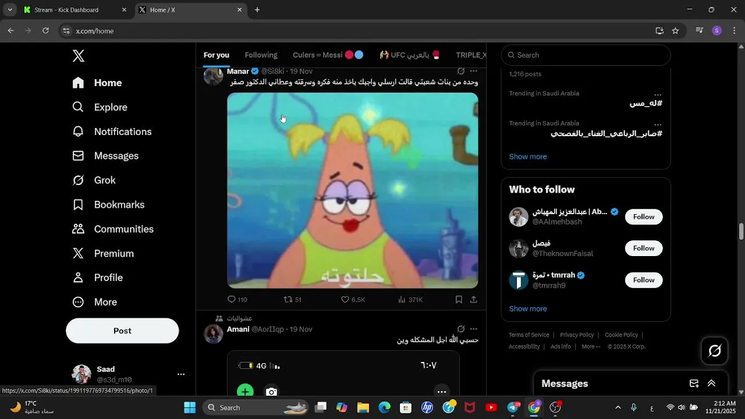Screen dimensions: 745x419
Task: Repost Manar's post with 51 reposts
Action: click(292, 300)
